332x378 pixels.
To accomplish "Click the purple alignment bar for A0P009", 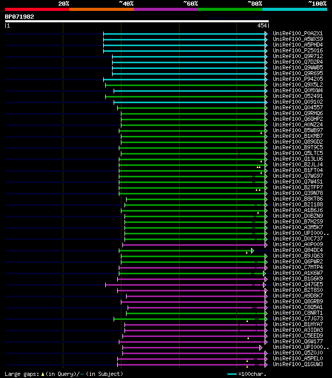I will coord(194,245).
